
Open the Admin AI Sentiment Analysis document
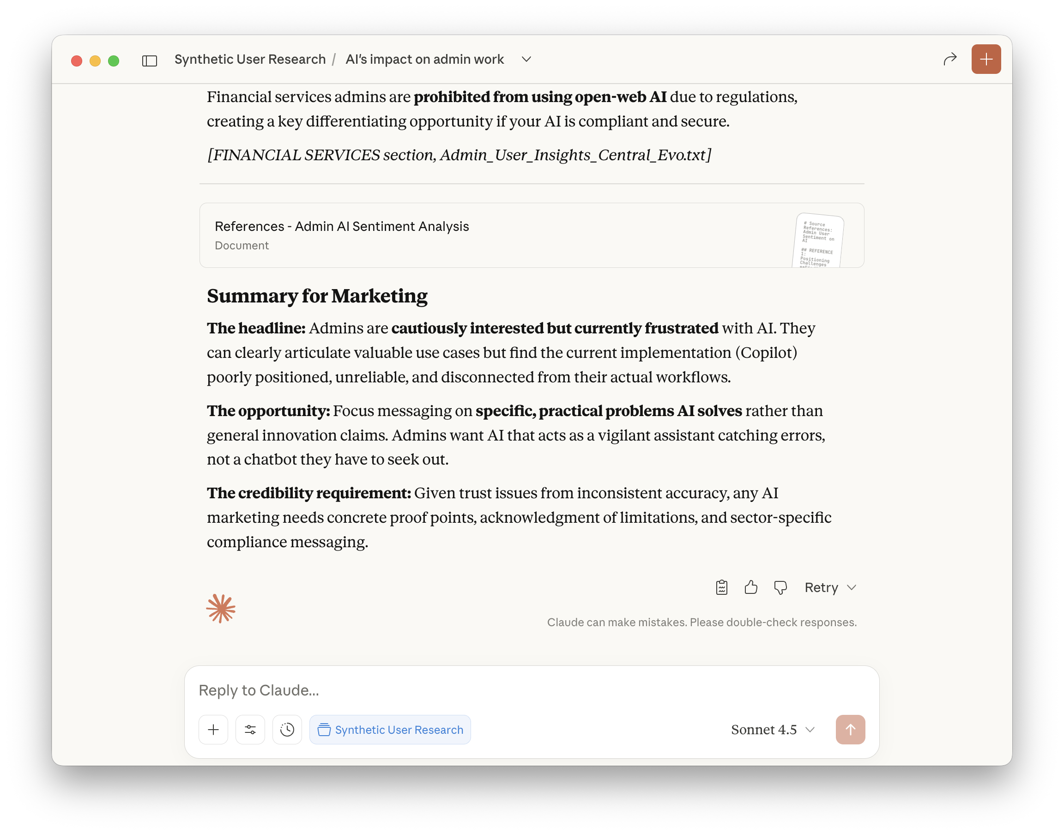[x=341, y=226]
